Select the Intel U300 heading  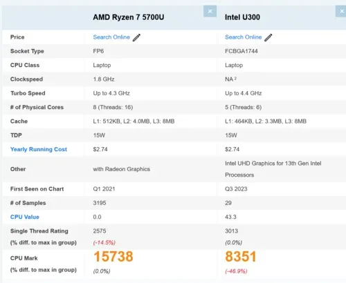click(x=242, y=17)
